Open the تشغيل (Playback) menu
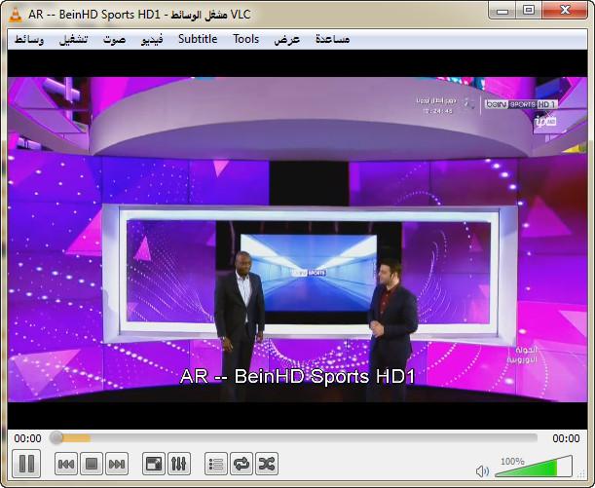 tap(75, 39)
